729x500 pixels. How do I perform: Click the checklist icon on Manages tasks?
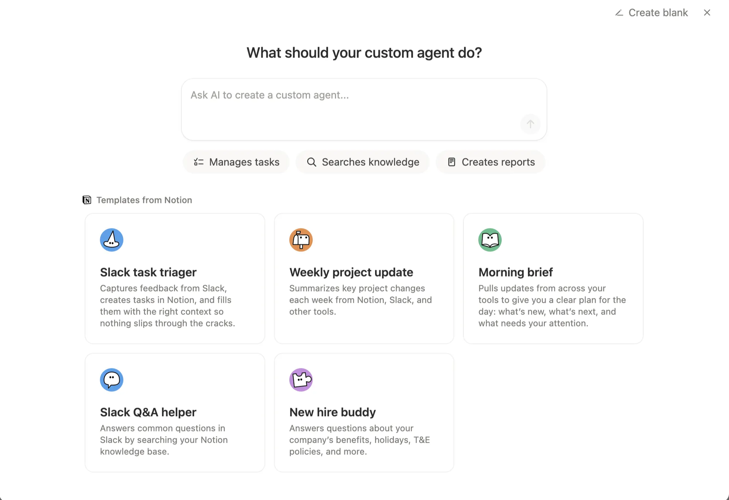pyautogui.click(x=198, y=162)
